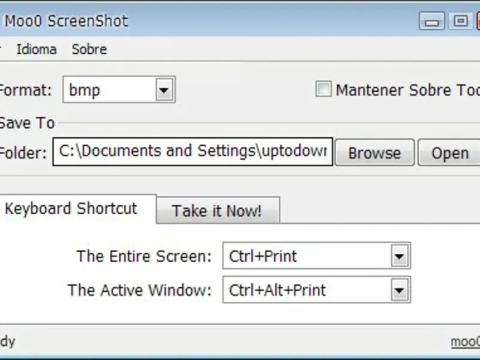This screenshot has height=360, width=480.
Task: Open the Sobre menu
Action: click(x=89, y=49)
